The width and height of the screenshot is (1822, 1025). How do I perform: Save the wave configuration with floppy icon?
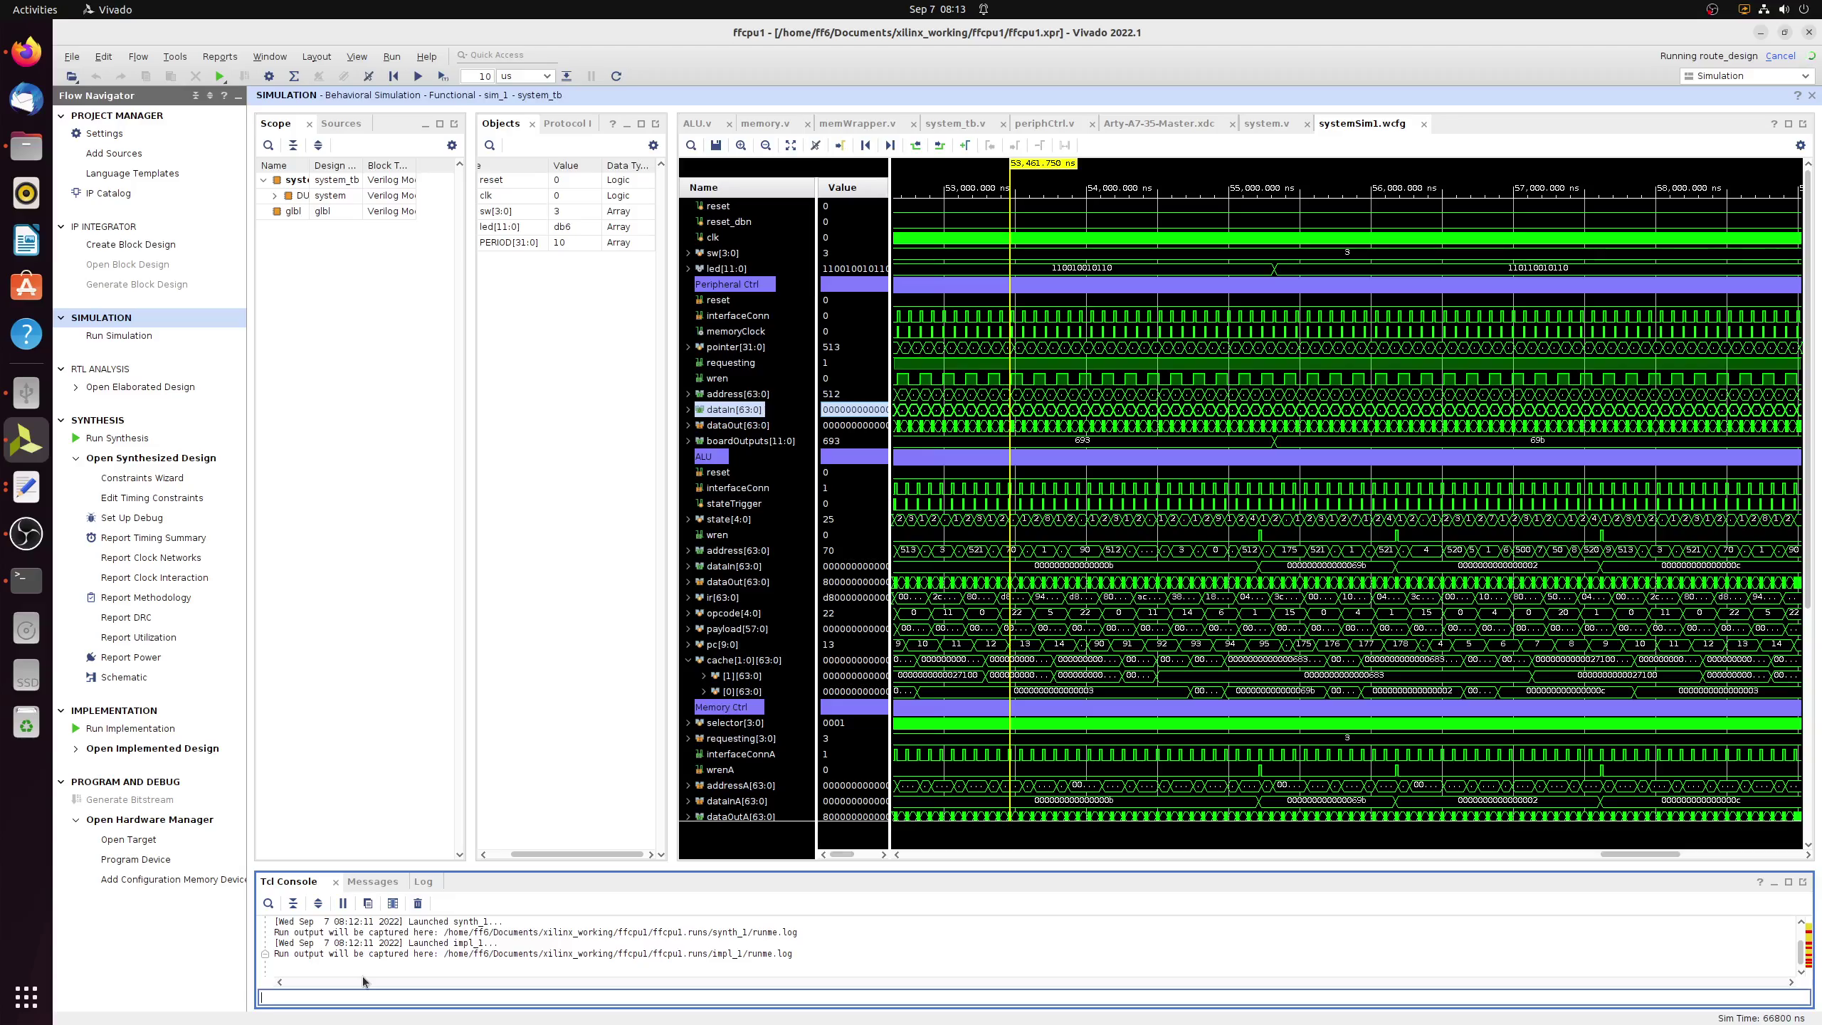coord(715,145)
